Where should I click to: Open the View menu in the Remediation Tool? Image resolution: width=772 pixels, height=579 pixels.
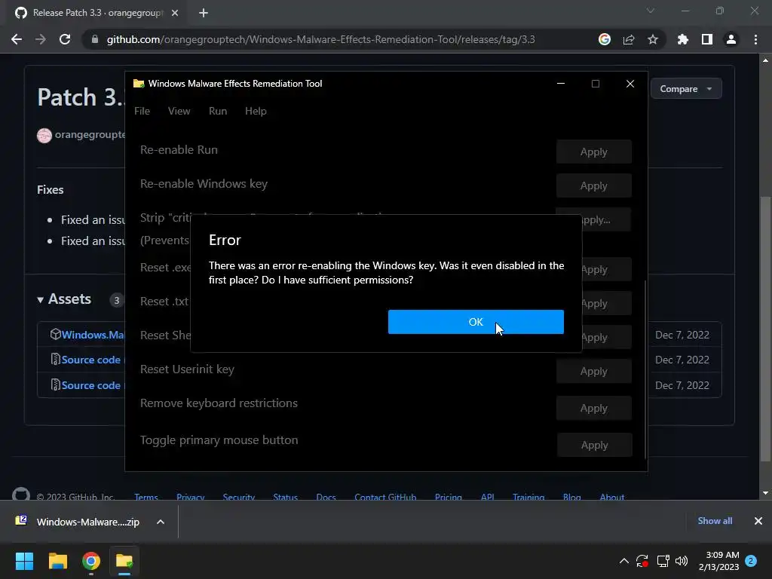pyautogui.click(x=179, y=111)
